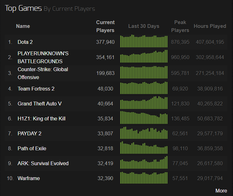
Task: Select the H1Z1 30-day trend chart
Action: pyautogui.click(x=144, y=118)
